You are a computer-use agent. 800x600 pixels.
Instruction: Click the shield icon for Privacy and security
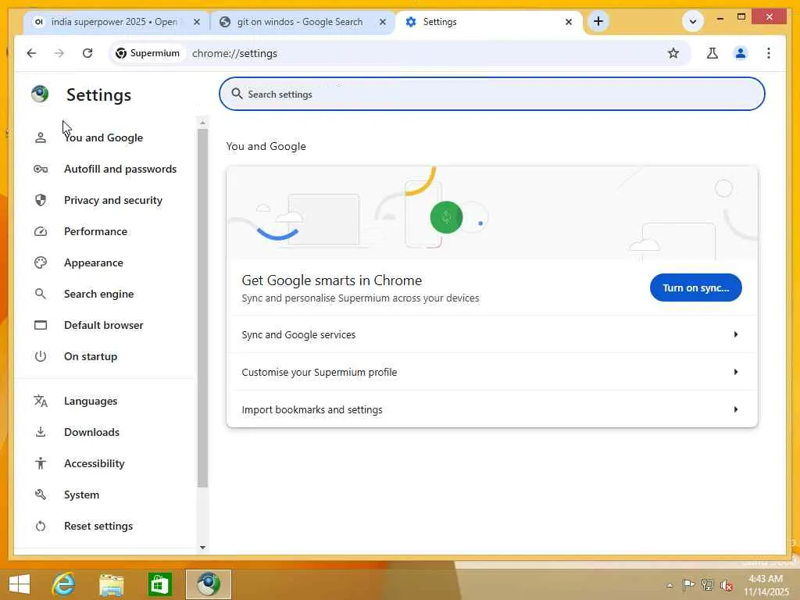tap(41, 200)
